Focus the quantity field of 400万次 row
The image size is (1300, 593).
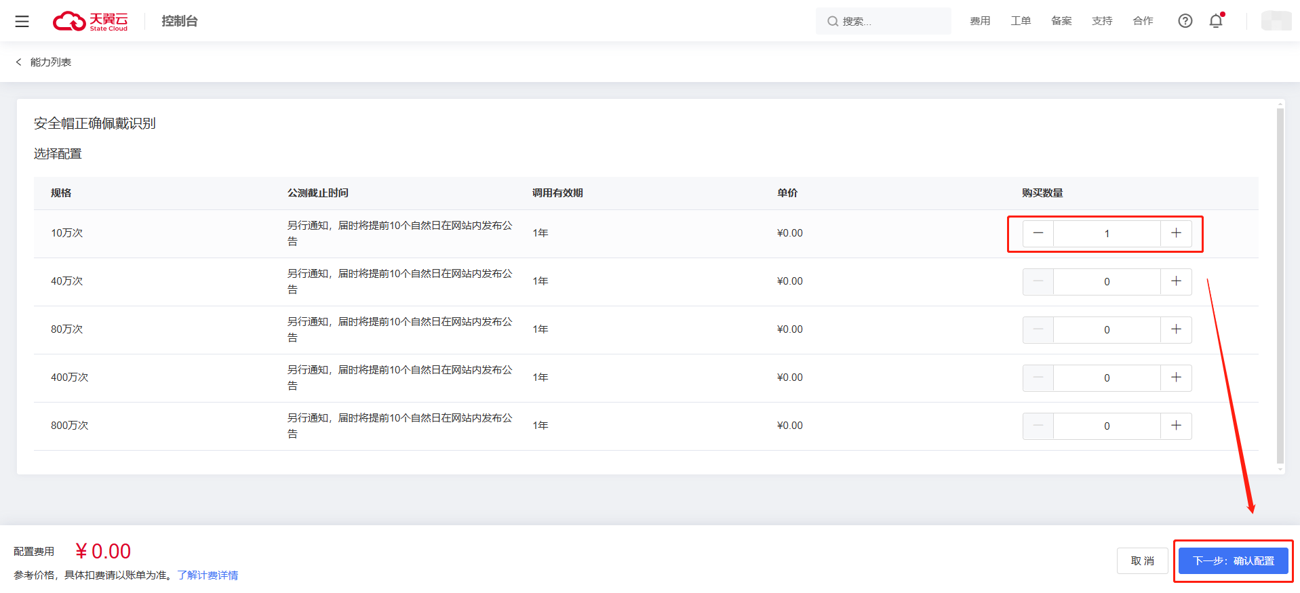(1107, 377)
